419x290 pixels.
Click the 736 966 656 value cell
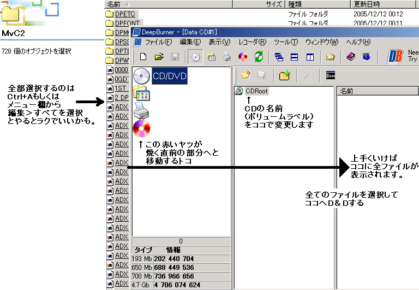coord(174,276)
